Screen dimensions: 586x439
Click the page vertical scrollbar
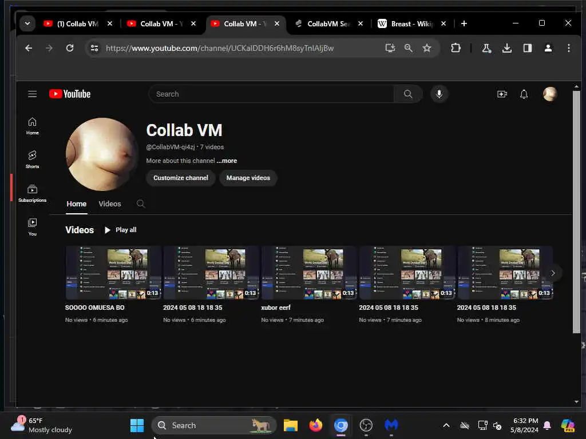(576, 211)
